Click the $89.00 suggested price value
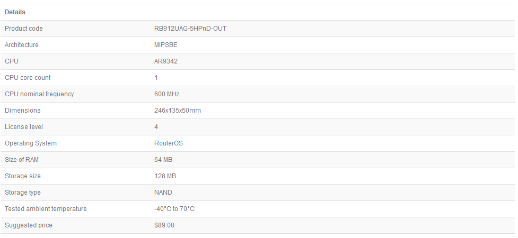Viewport: 518px width, 238px height. pos(164,225)
